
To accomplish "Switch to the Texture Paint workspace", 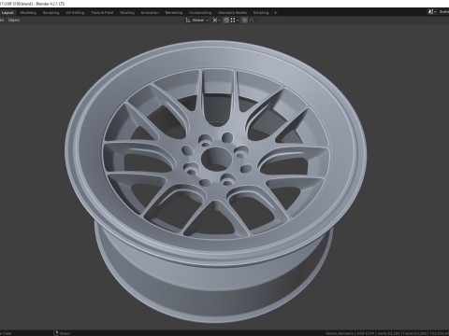I will click(102, 13).
